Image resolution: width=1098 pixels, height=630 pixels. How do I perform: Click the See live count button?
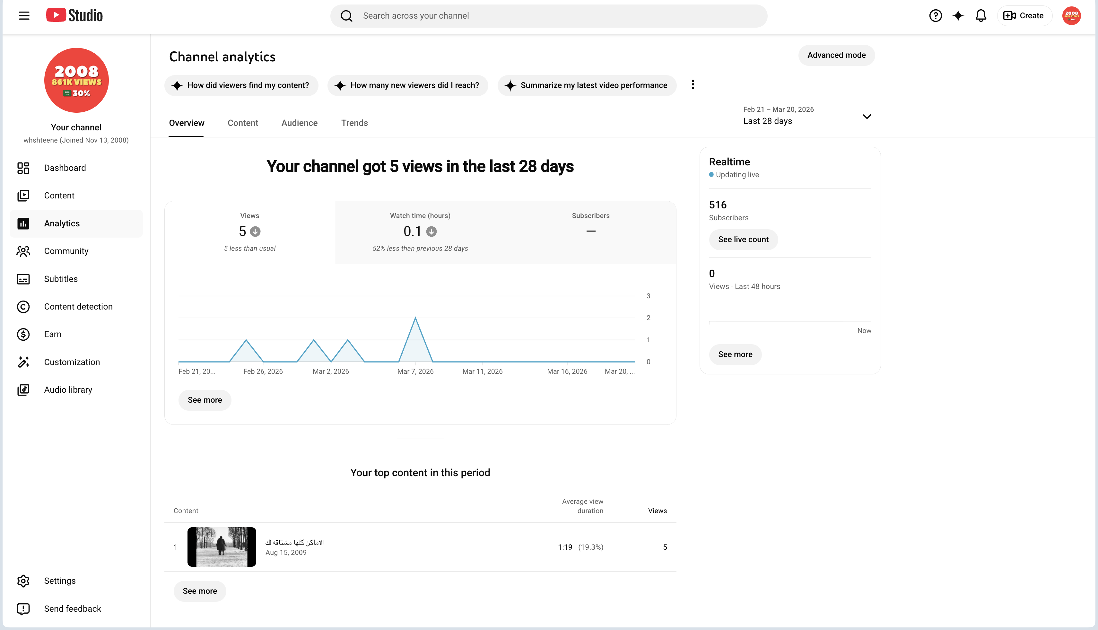pyautogui.click(x=743, y=240)
